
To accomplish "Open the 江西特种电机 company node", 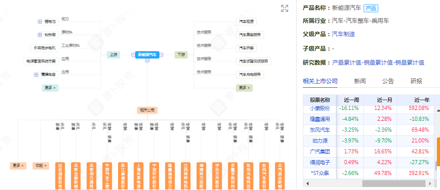I will pyautogui.click(x=186, y=176).
